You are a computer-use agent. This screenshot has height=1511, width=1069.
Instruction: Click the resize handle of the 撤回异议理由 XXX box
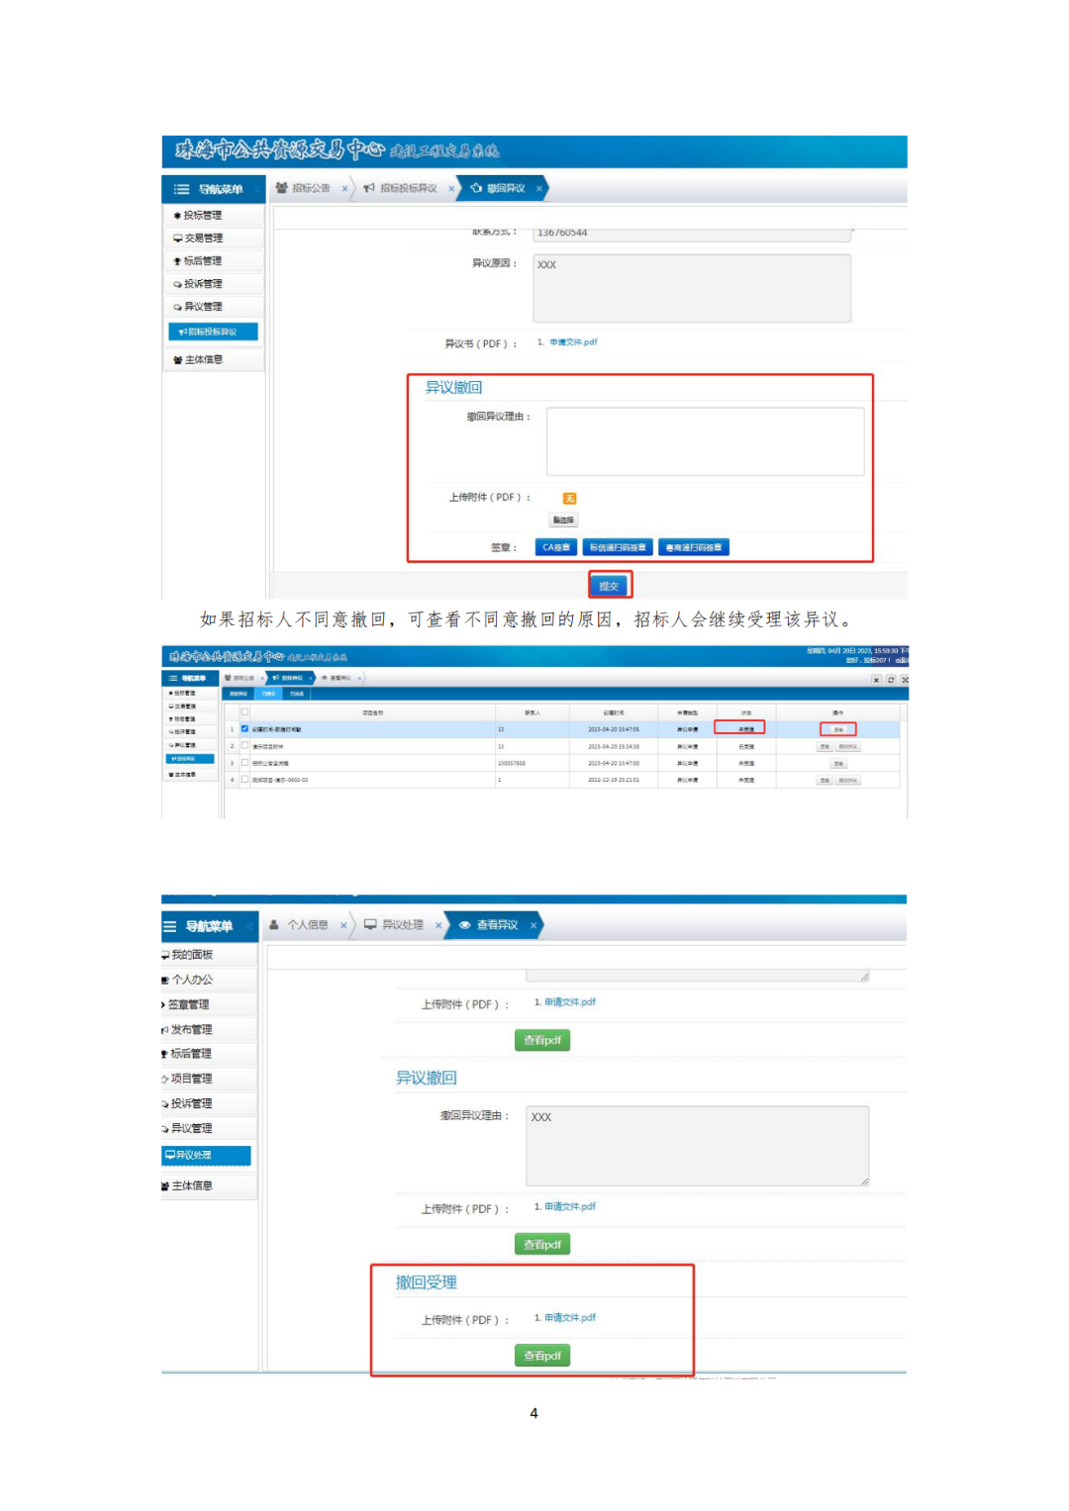(x=864, y=1180)
